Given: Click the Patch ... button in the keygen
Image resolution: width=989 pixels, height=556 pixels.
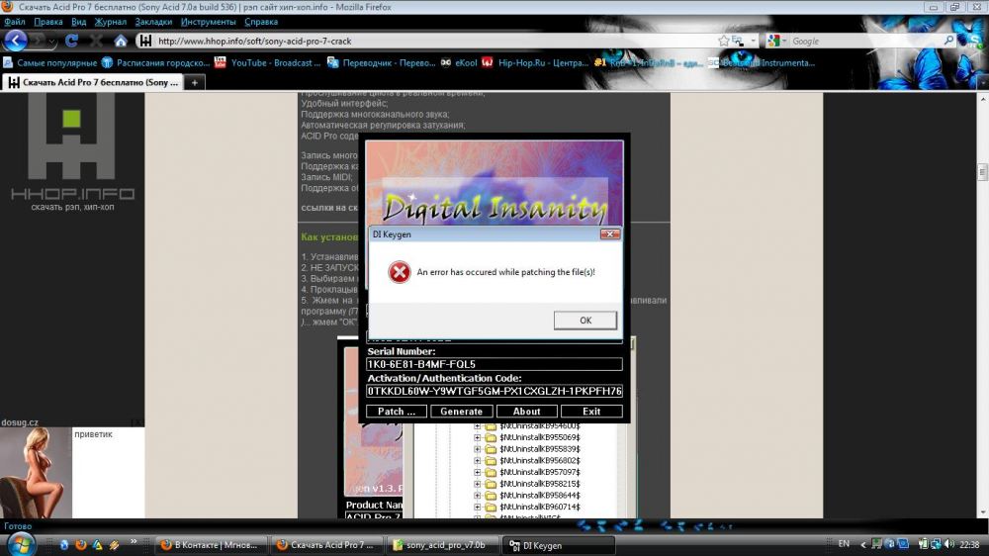Looking at the screenshot, I should click(x=397, y=412).
